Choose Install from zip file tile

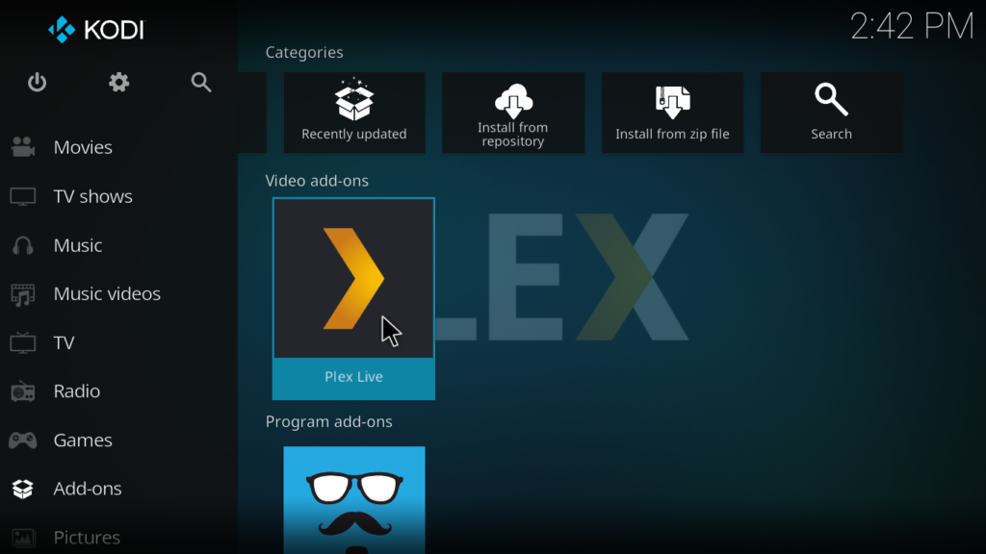[672, 113]
